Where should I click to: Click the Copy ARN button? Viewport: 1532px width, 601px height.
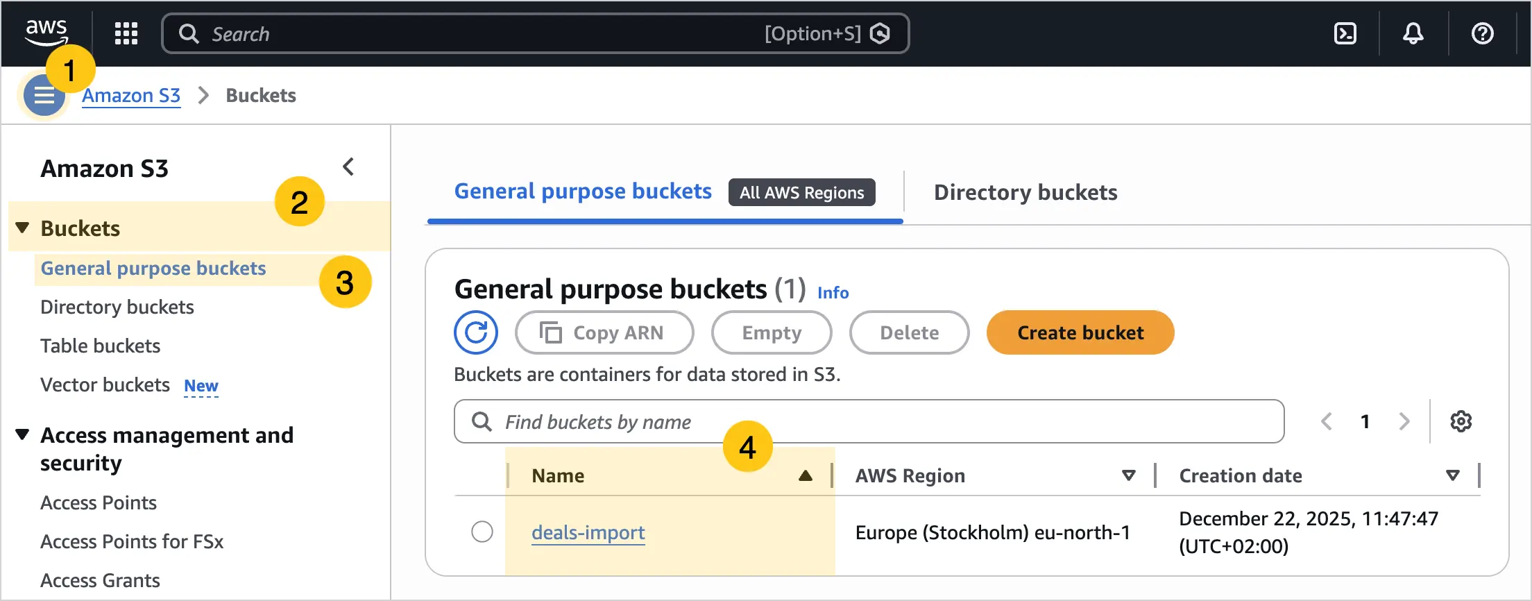(x=604, y=332)
